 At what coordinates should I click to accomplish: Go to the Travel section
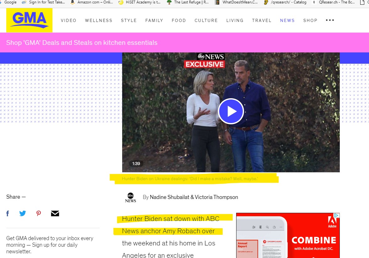pos(262,20)
